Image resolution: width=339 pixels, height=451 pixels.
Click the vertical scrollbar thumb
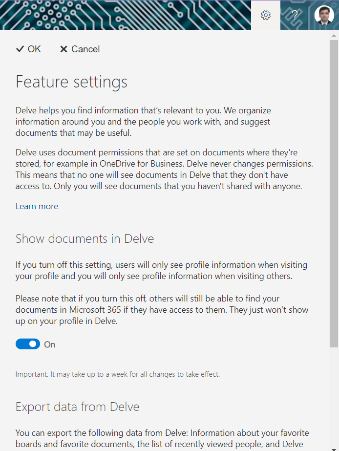(x=334, y=191)
